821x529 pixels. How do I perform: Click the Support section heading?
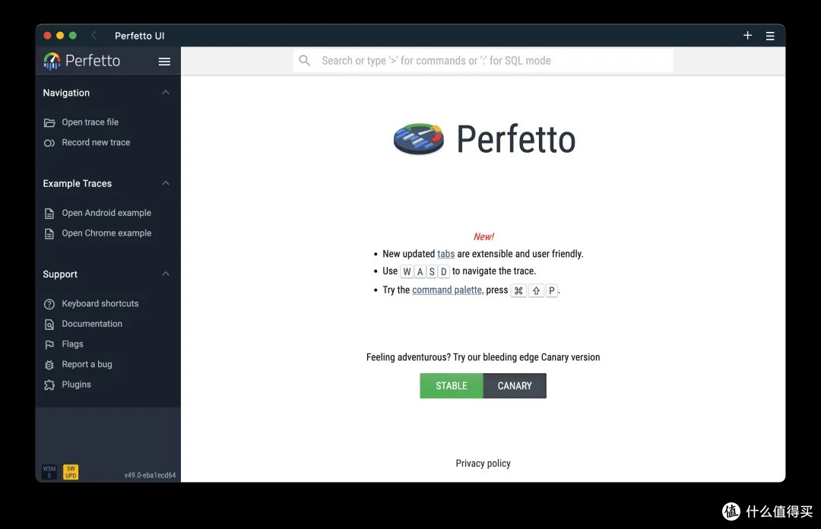(60, 274)
